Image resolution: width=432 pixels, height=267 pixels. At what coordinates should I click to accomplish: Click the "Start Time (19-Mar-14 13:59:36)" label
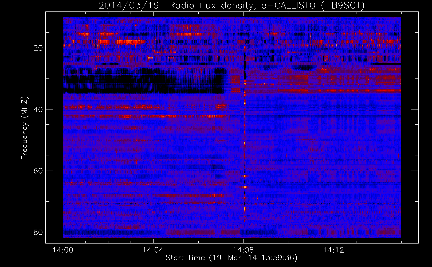(x=231, y=258)
